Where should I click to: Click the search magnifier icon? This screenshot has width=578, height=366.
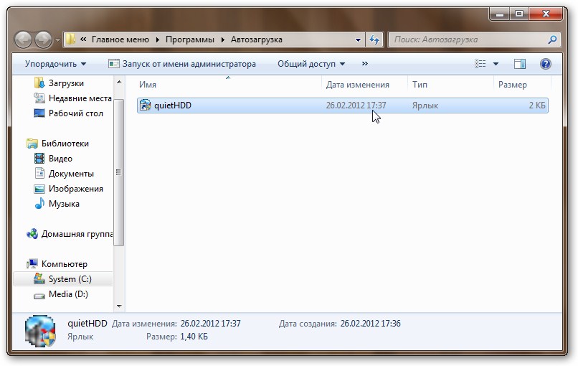pos(553,39)
